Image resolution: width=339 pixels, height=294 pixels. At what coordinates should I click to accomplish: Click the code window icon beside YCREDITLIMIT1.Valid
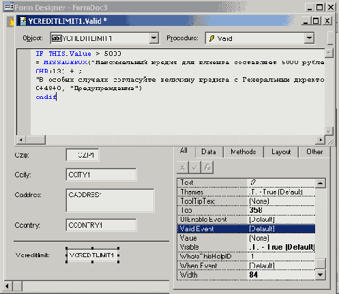pyautogui.click(x=23, y=21)
